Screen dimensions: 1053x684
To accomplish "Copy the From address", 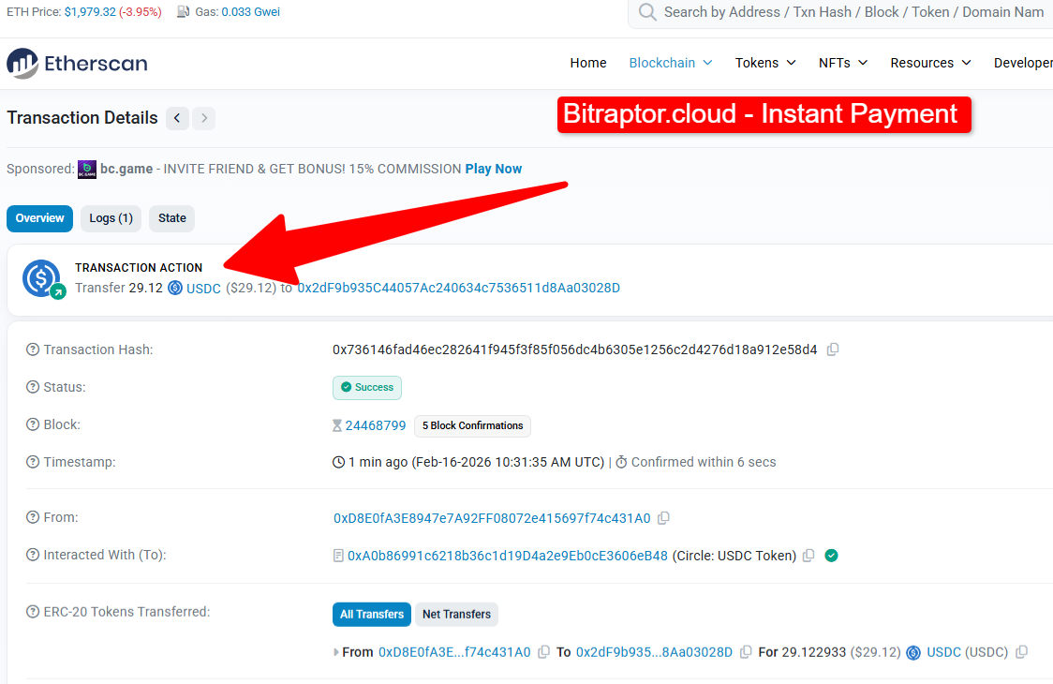I will pyautogui.click(x=663, y=518).
